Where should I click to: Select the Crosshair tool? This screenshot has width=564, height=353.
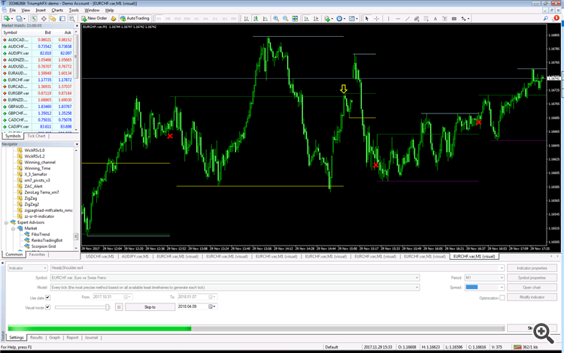[x=377, y=18]
